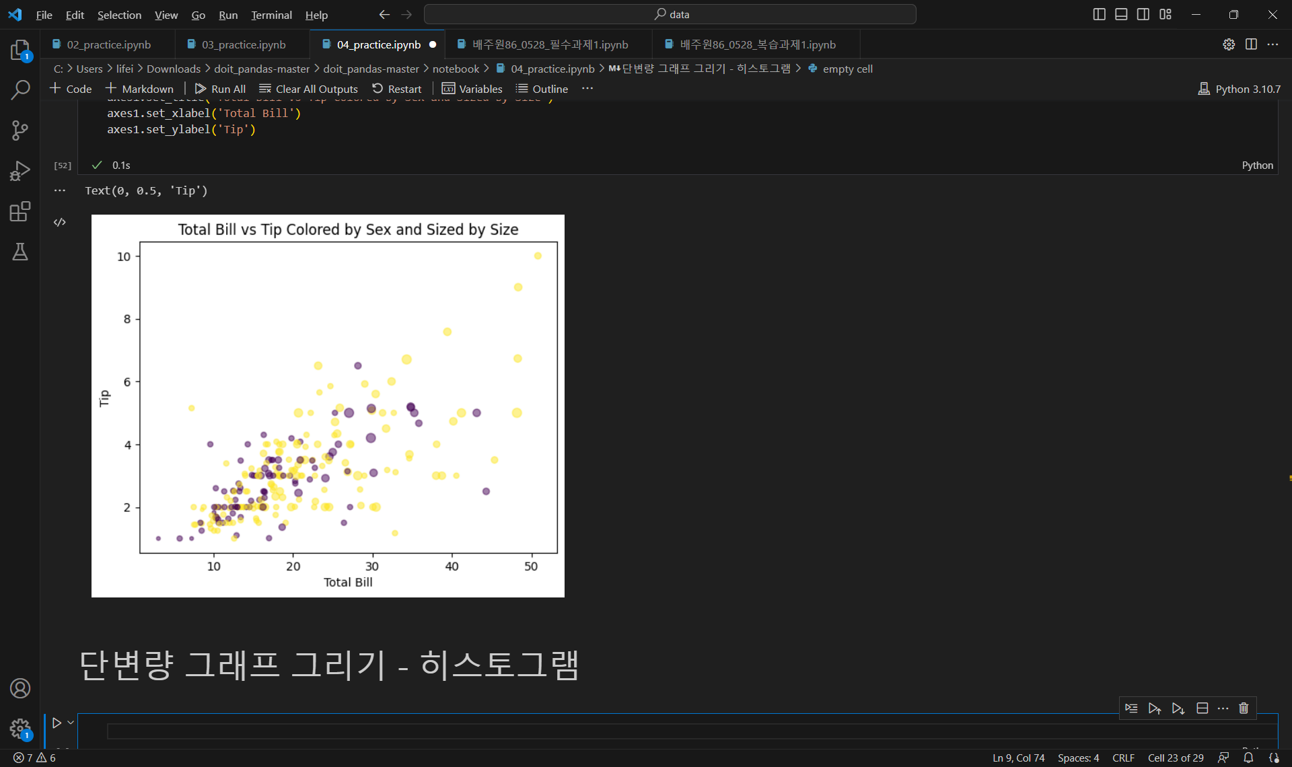1292x767 pixels.
Task: Run the empty cell with play button
Action: point(57,723)
